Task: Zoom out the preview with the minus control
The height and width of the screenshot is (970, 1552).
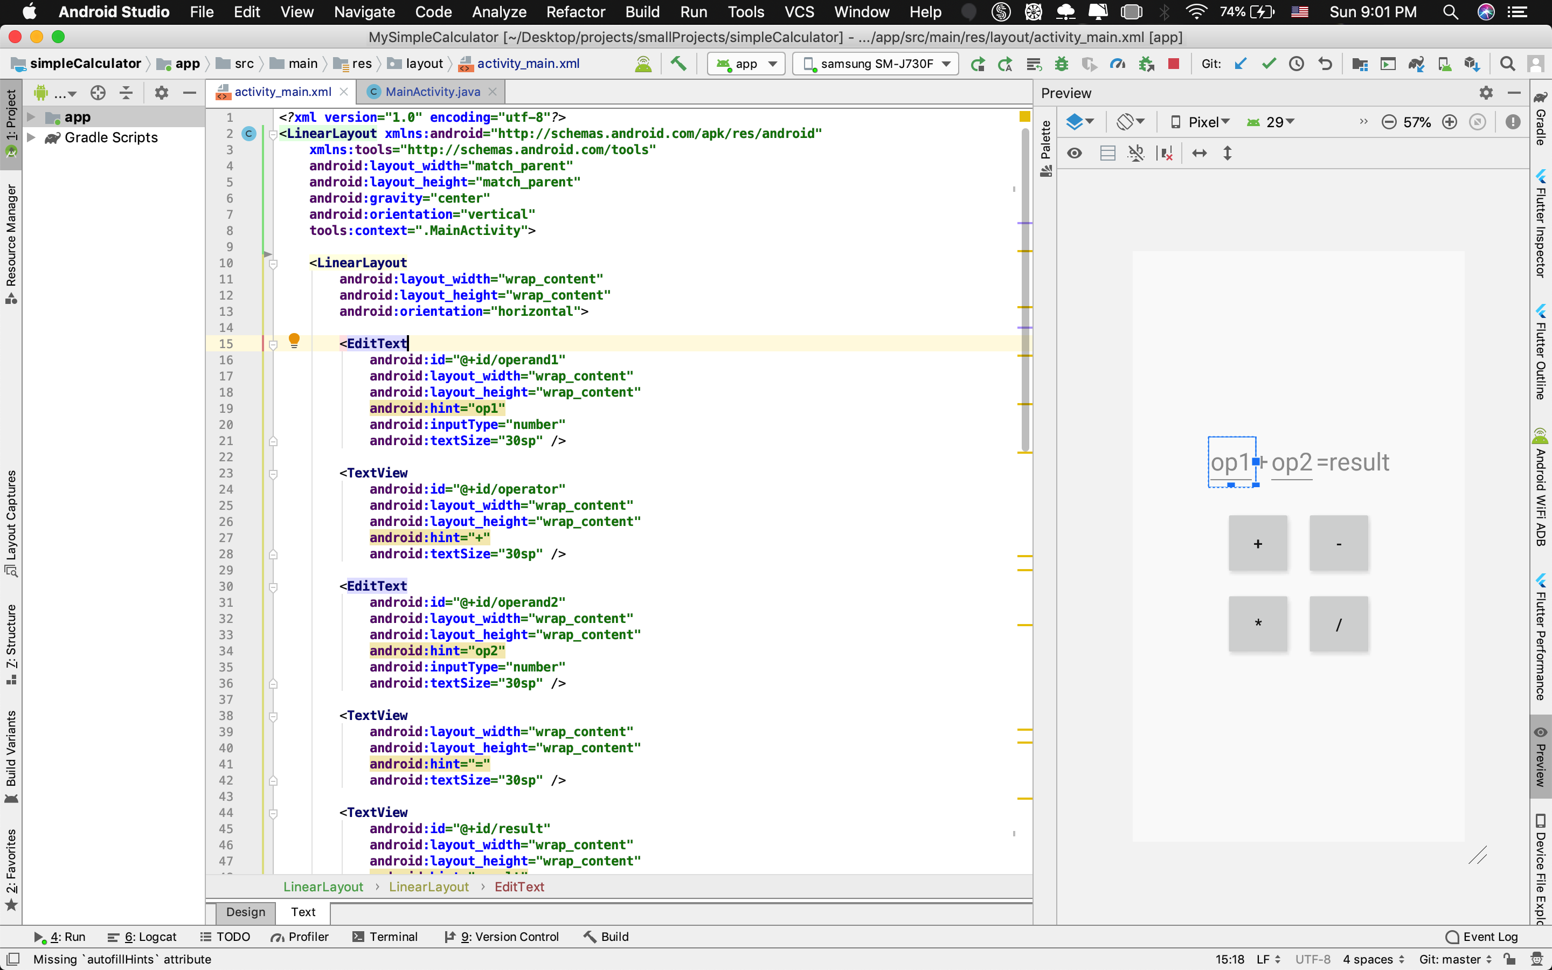Action: [1389, 122]
